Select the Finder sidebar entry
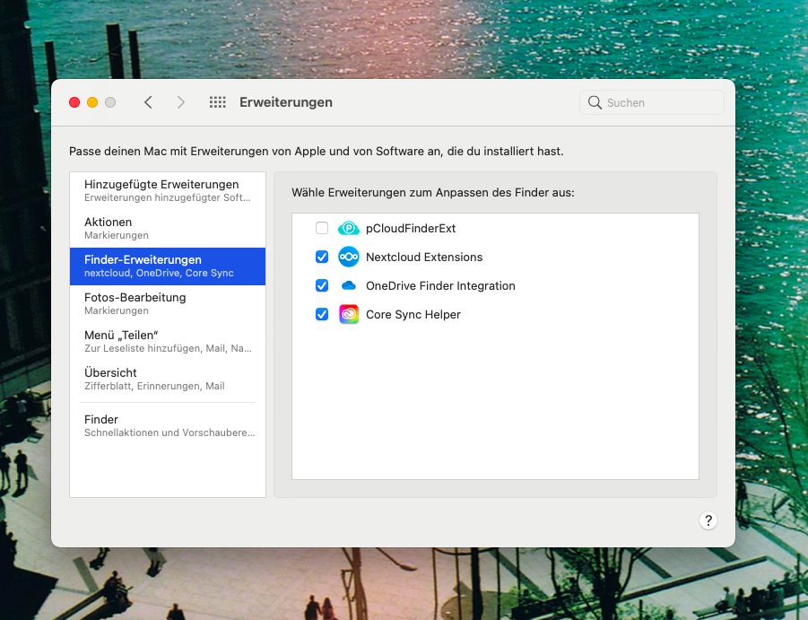The width and height of the screenshot is (808, 620). (168, 425)
